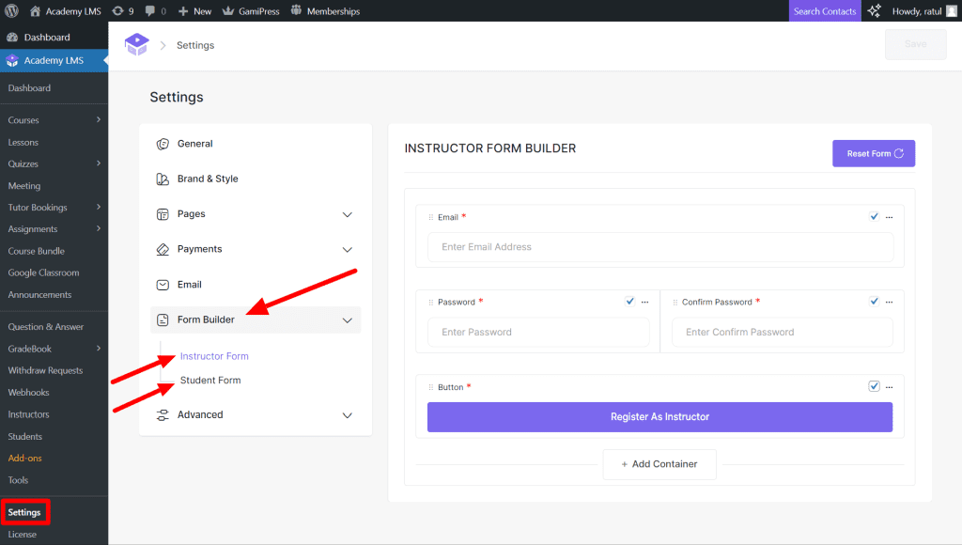Switch to the Student Form
Image resolution: width=962 pixels, height=545 pixels.
coord(210,380)
